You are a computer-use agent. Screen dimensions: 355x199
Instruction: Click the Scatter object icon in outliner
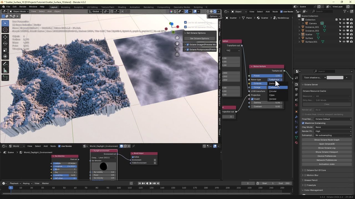[x=303, y=34]
